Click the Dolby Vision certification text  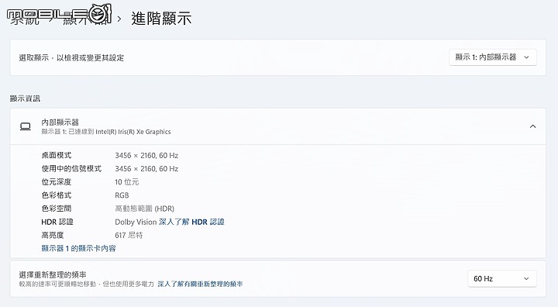[136, 222]
